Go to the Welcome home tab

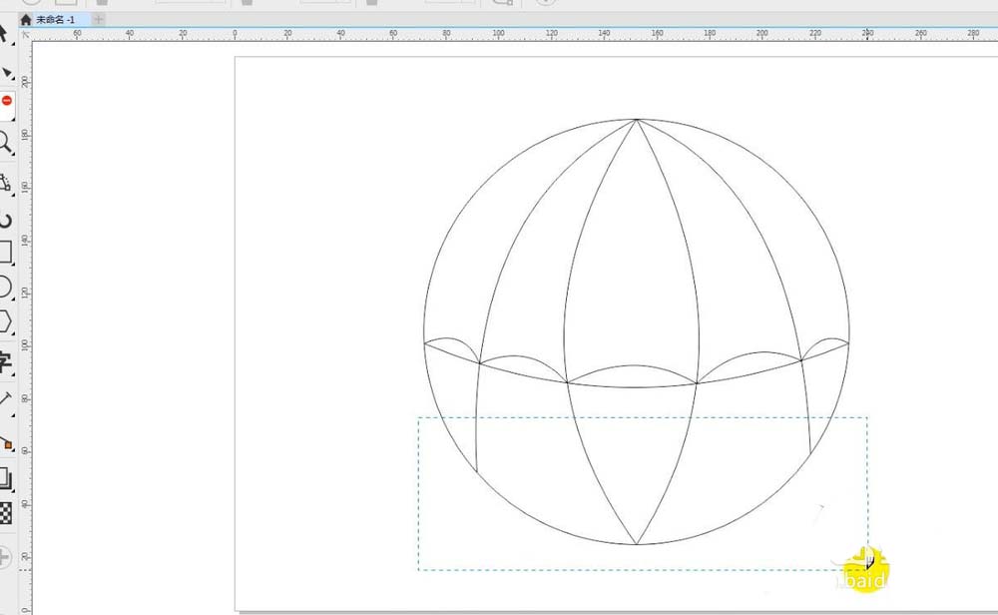[x=26, y=19]
